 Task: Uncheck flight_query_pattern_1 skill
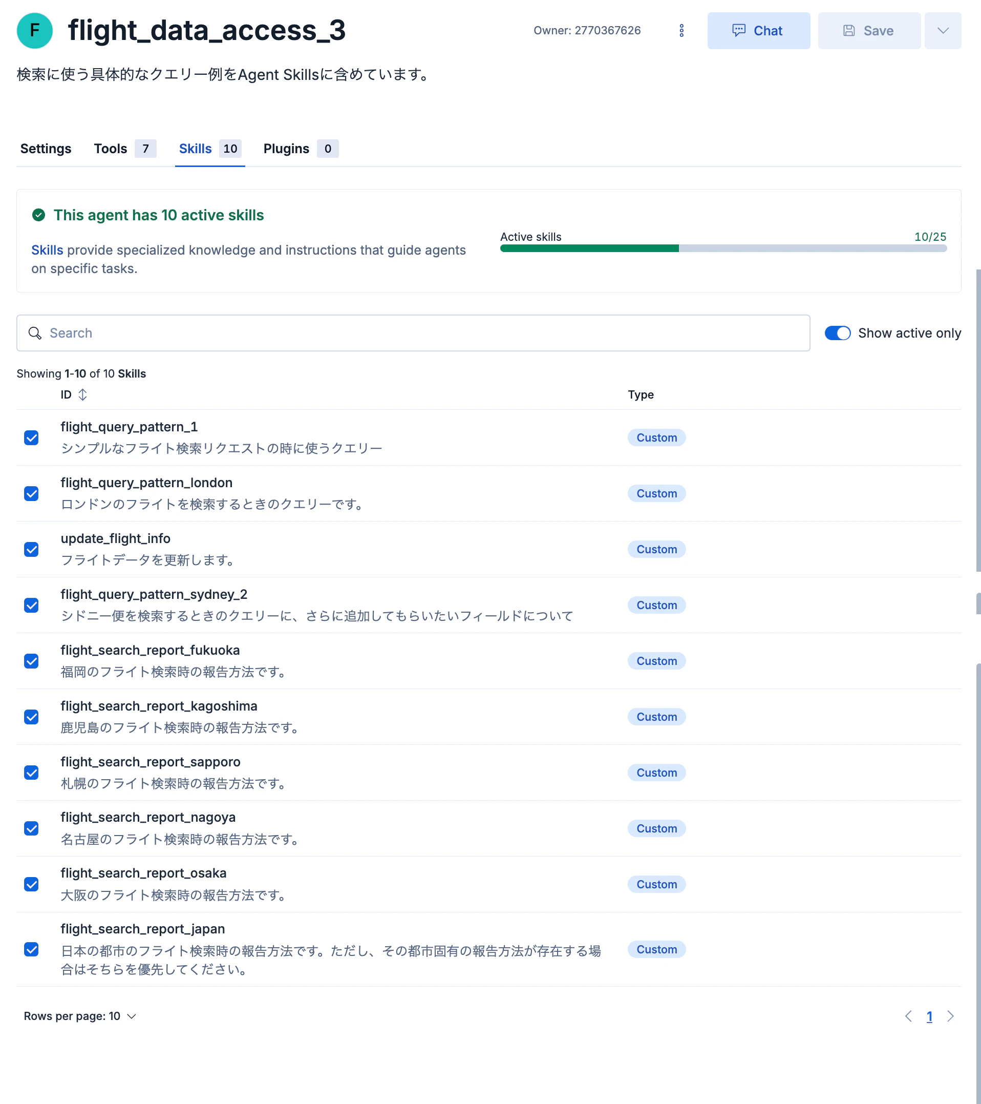point(31,438)
